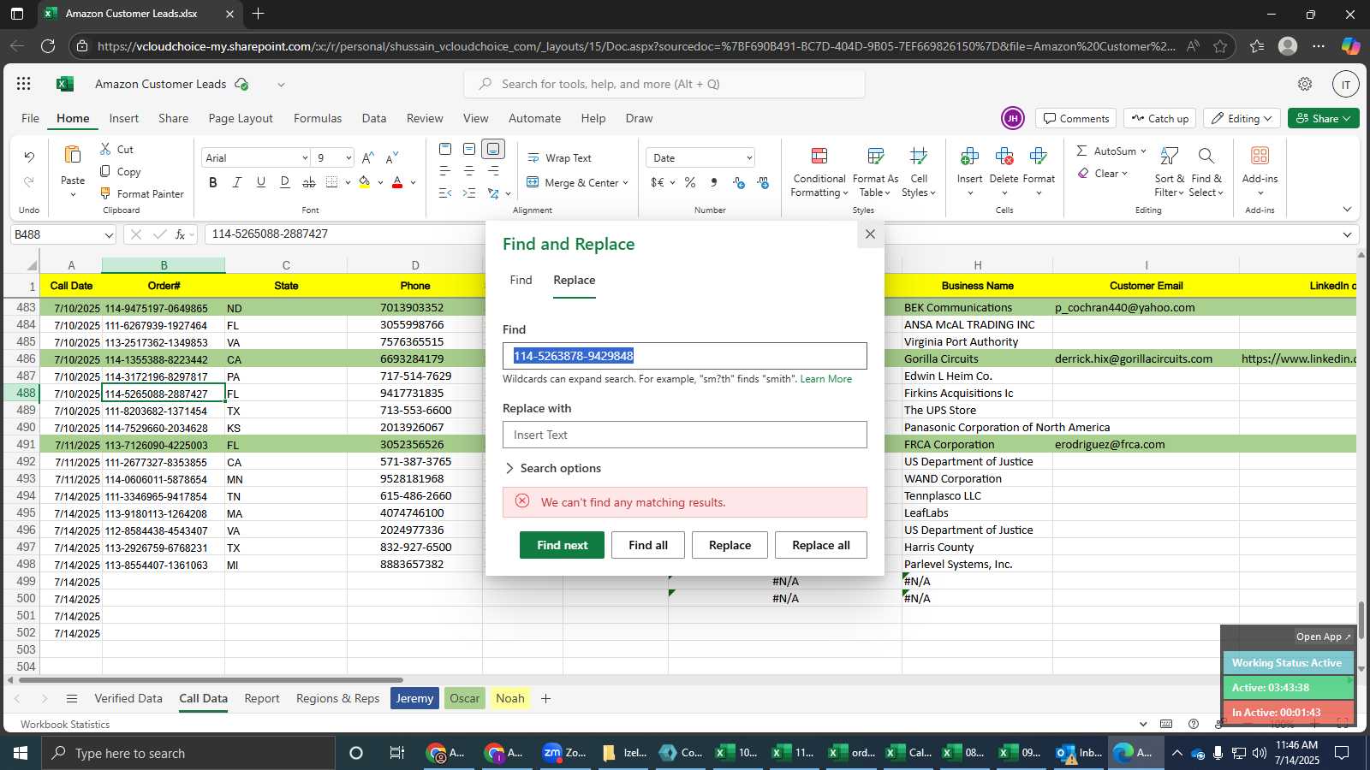
Task: Toggle bottom vertical alignment
Action: 493,149
